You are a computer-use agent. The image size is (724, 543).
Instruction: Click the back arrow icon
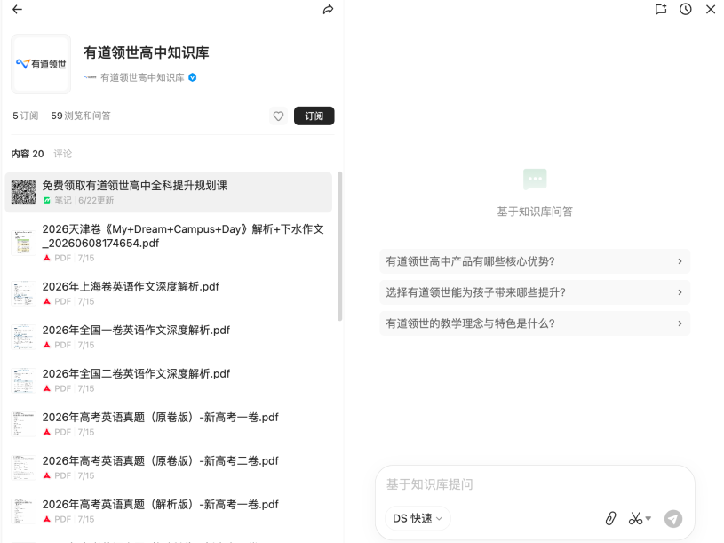17,9
